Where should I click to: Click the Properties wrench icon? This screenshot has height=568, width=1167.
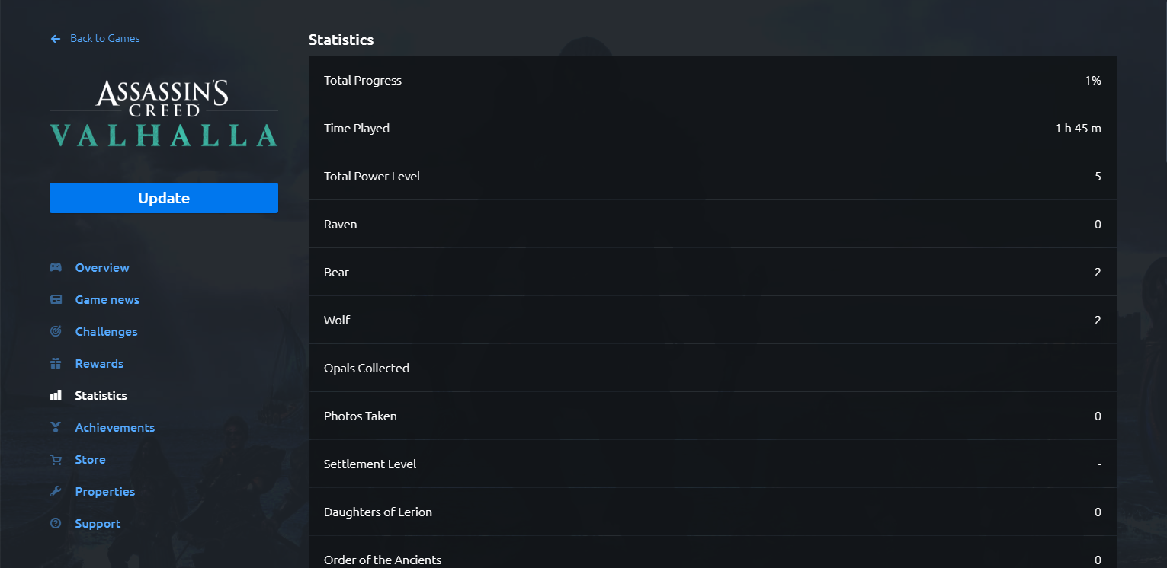[56, 491]
